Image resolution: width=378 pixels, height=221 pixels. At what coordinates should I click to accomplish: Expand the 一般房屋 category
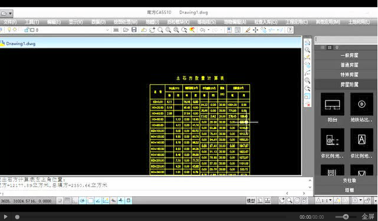(x=346, y=55)
